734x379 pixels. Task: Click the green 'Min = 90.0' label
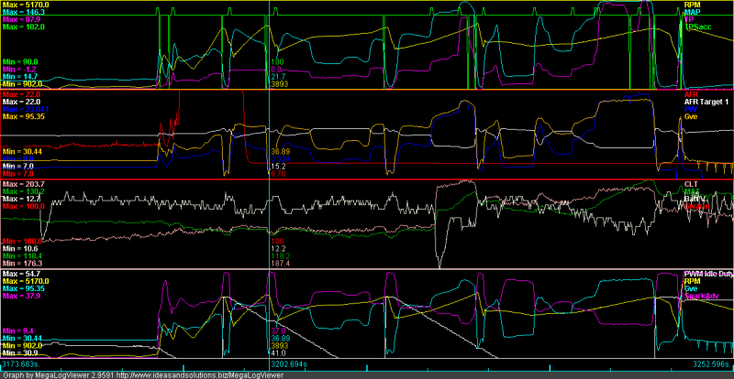[x=18, y=61]
